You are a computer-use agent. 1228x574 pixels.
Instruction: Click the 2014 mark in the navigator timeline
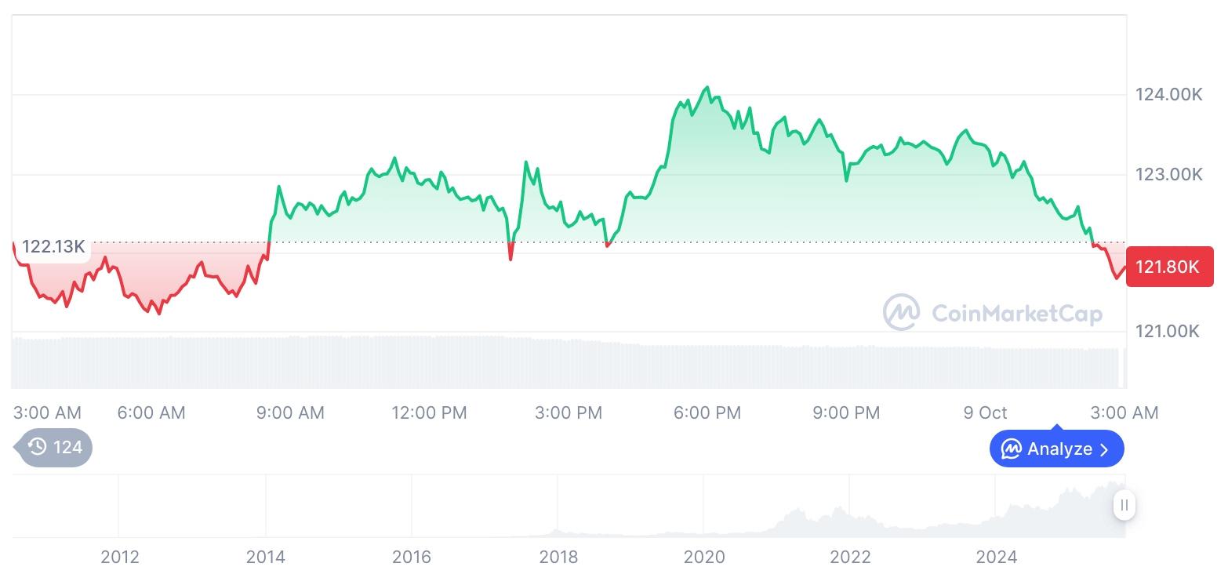click(x=266, y=558)
